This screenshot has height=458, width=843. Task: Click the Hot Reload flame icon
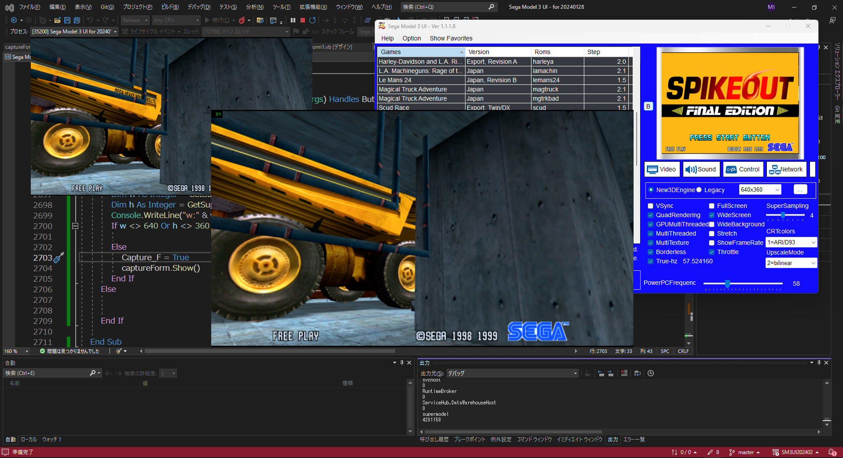242,20
